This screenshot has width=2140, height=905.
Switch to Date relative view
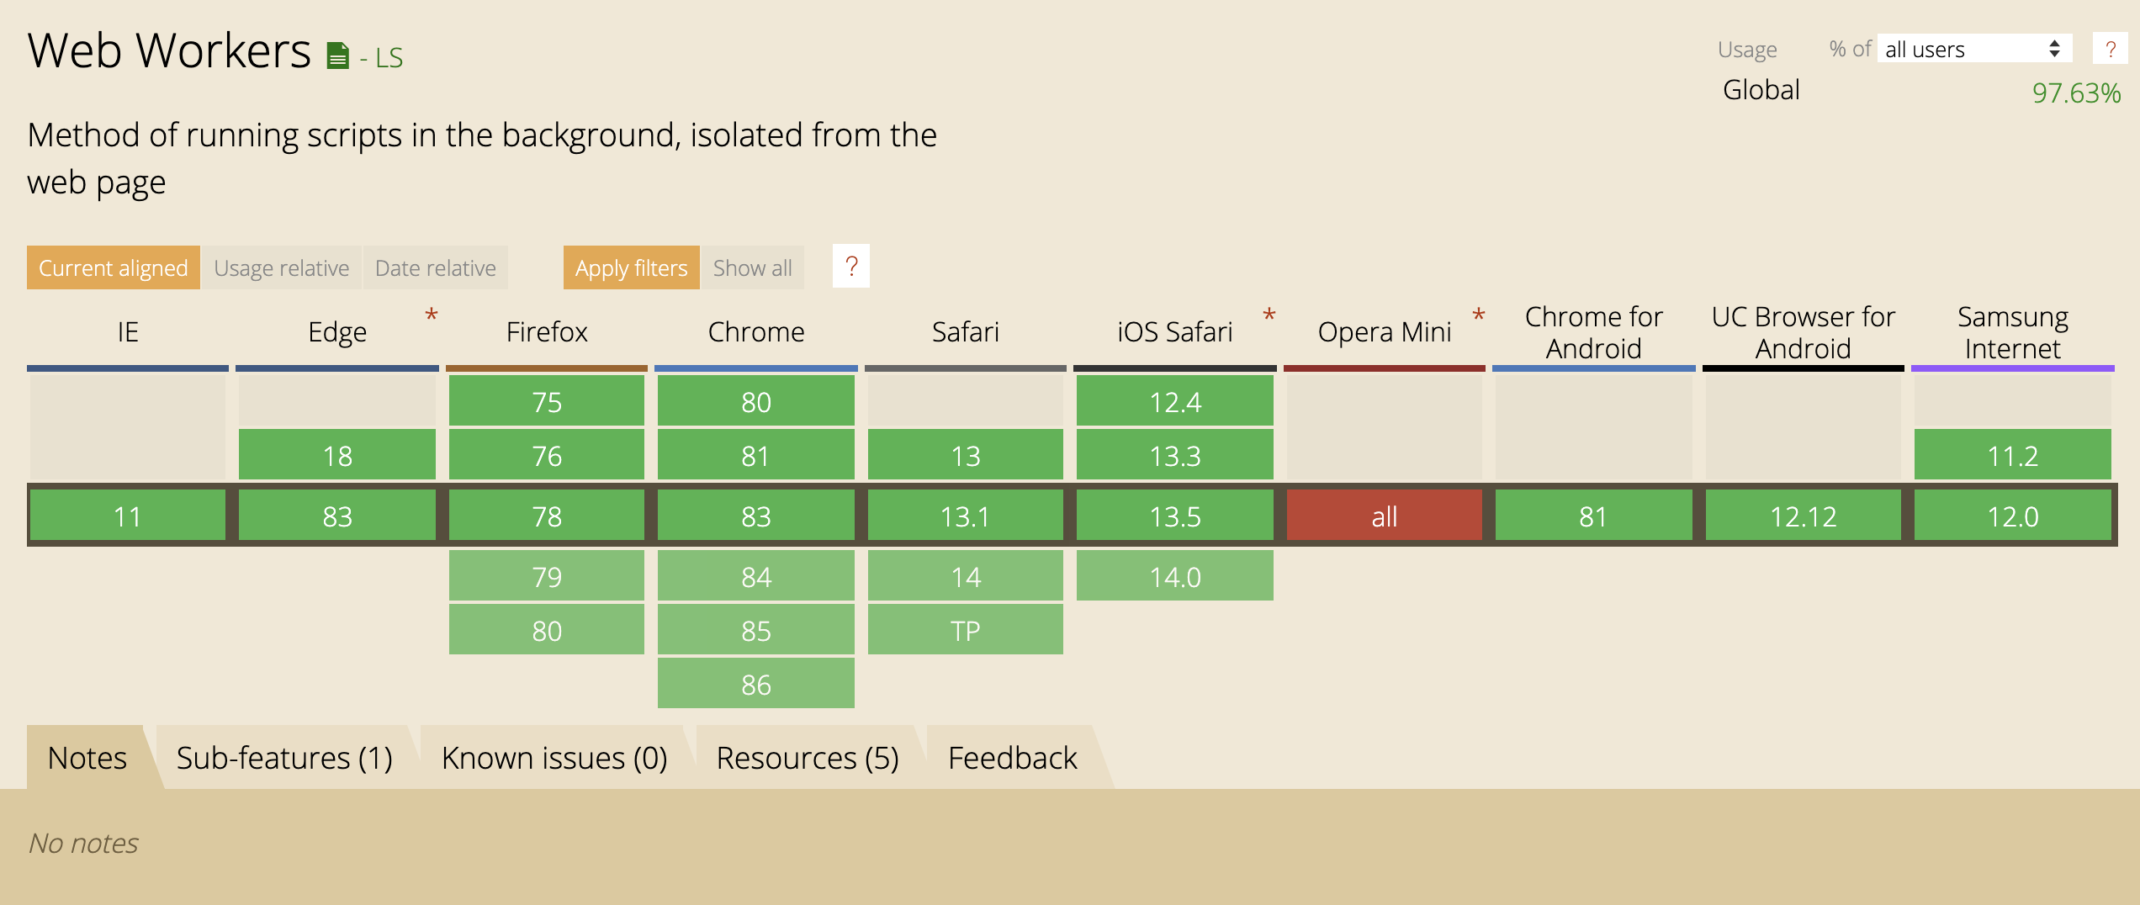tap(436, 267)
